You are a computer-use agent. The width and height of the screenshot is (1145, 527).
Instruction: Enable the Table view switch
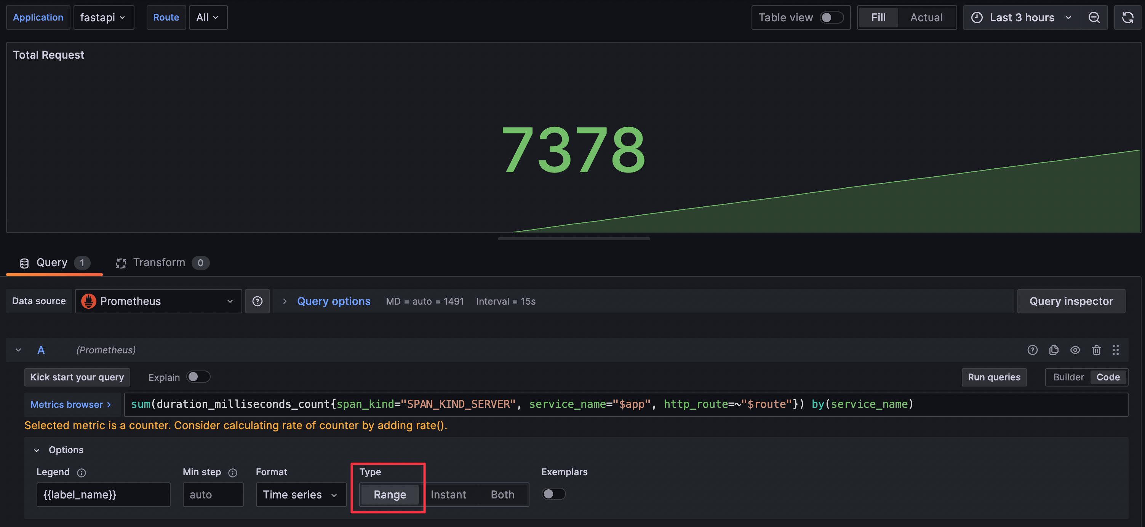[x=831, y=18]
